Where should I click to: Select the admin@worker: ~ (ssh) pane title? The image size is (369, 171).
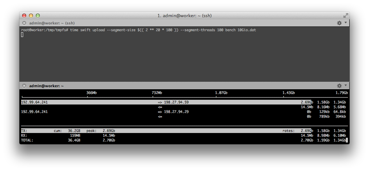pyautogui.click(x=52, y=23)
